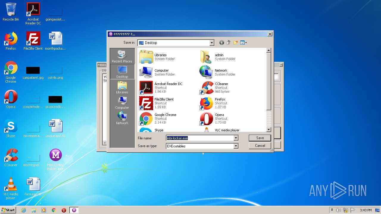Image resolution: width=381 pixels, height=214 pixels.
Task: Select Desktop in the places bar
Action: 122,72
